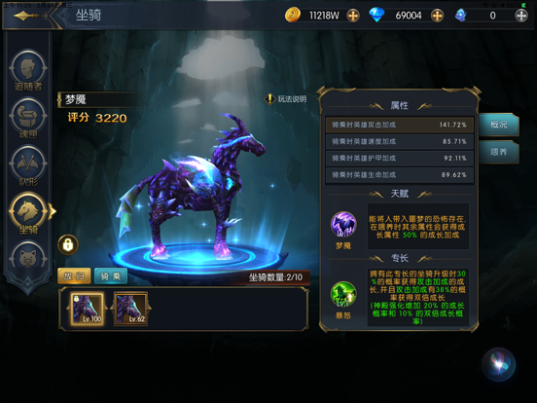Screen dimensions: 537x403
Task: Switch to the 概况 overview tab
Action: [499, 125]
